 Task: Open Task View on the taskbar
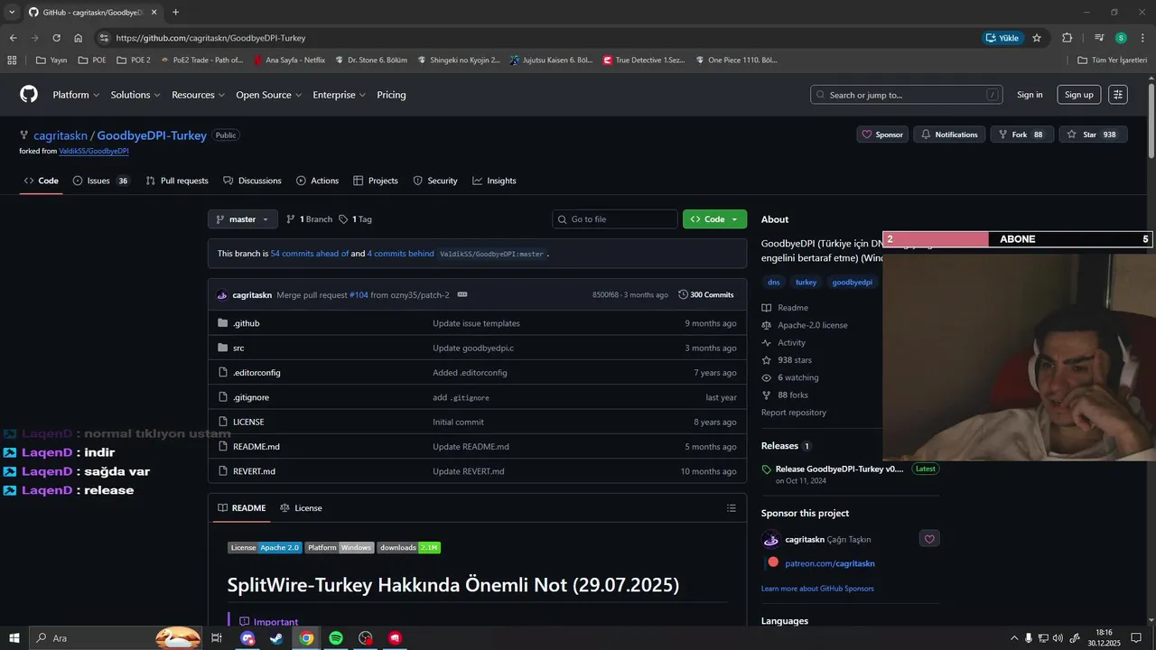217,638
